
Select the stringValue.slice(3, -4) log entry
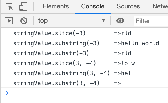coord(84,63)
